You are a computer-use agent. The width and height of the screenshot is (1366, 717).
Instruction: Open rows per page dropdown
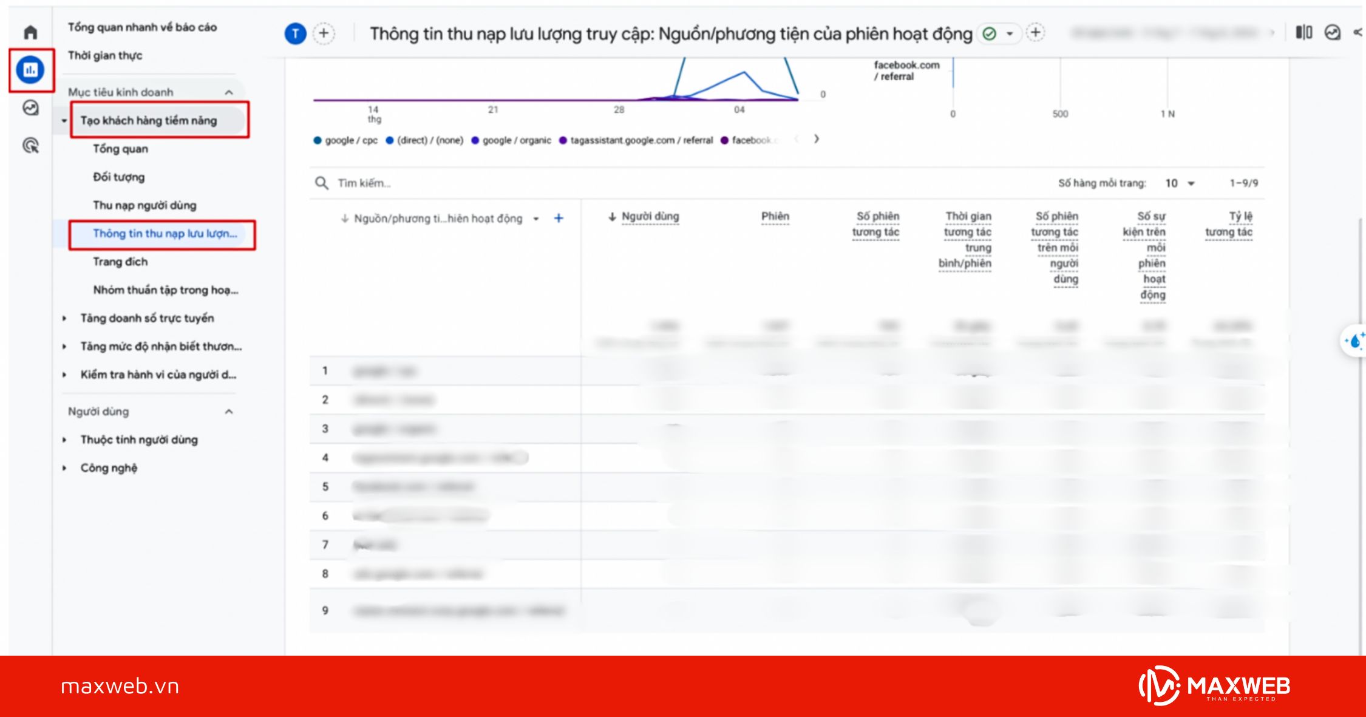click(1180, 183)
